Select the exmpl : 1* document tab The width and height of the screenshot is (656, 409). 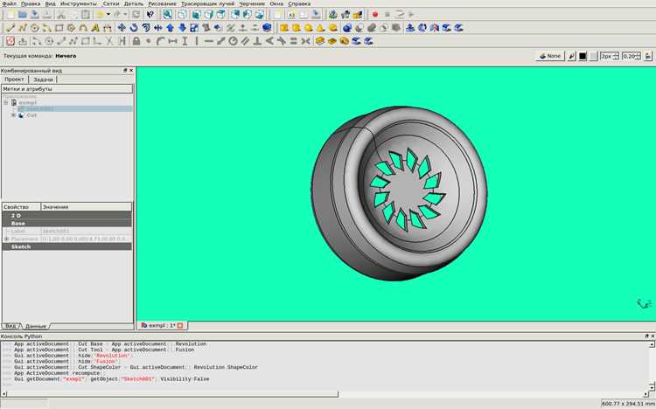(162, 325)
